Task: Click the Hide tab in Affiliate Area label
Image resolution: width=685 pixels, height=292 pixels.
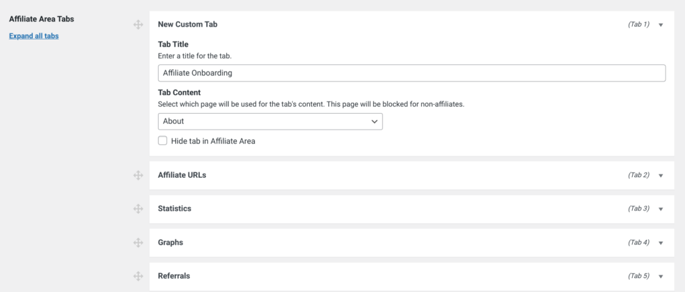Action: tap(213, 141)
